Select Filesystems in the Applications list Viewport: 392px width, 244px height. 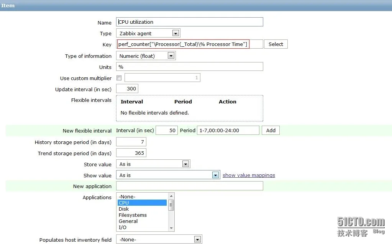[142, 215]
